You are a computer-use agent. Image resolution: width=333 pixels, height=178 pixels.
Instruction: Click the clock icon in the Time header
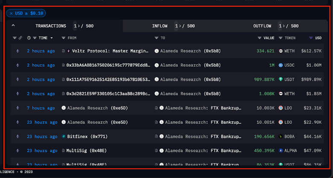point(29,38)
